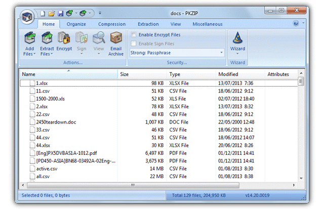Open Customize Quick Access Toolbar dropdown
Viewport: 324px width, 209px height.
tap(100, 13)
